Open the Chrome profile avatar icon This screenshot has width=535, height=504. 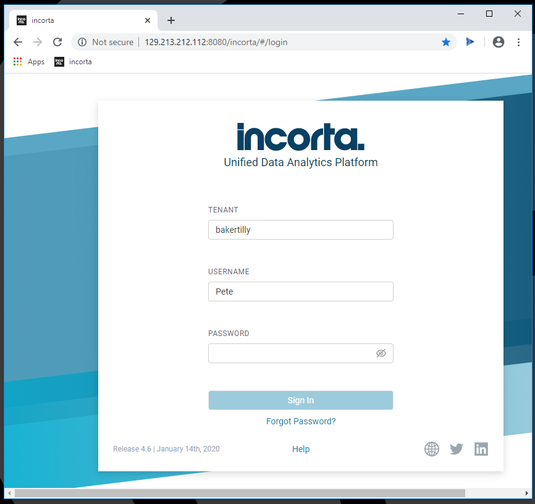[x=498, y=42]
